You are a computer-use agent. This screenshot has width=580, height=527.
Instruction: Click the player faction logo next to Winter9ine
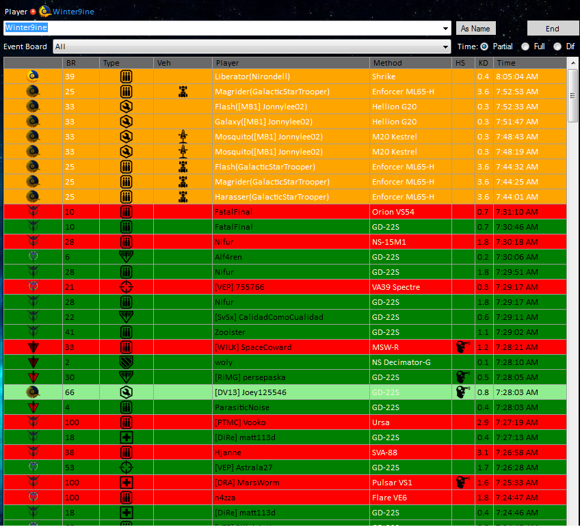coord(44,11)
